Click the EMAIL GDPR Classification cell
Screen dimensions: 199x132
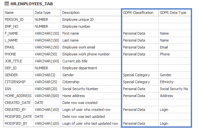point(134,47)
